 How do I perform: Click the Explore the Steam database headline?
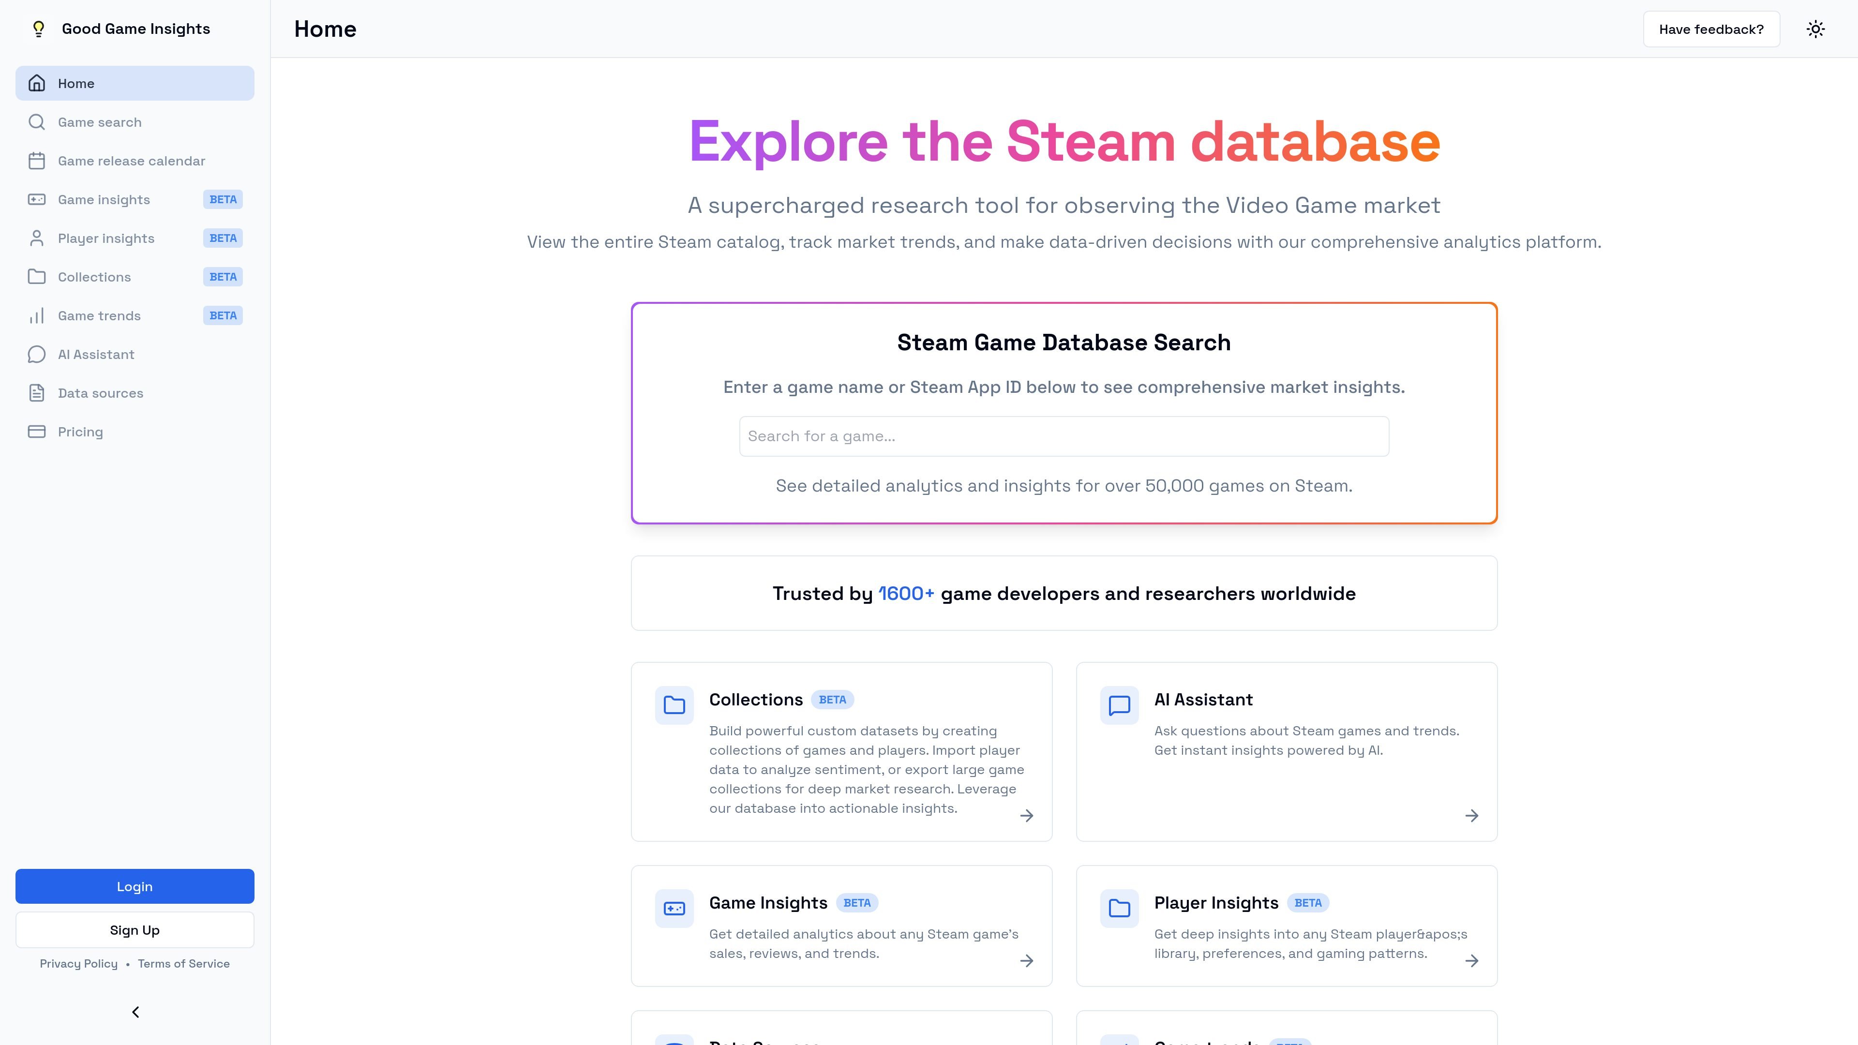click(1064, 141)
